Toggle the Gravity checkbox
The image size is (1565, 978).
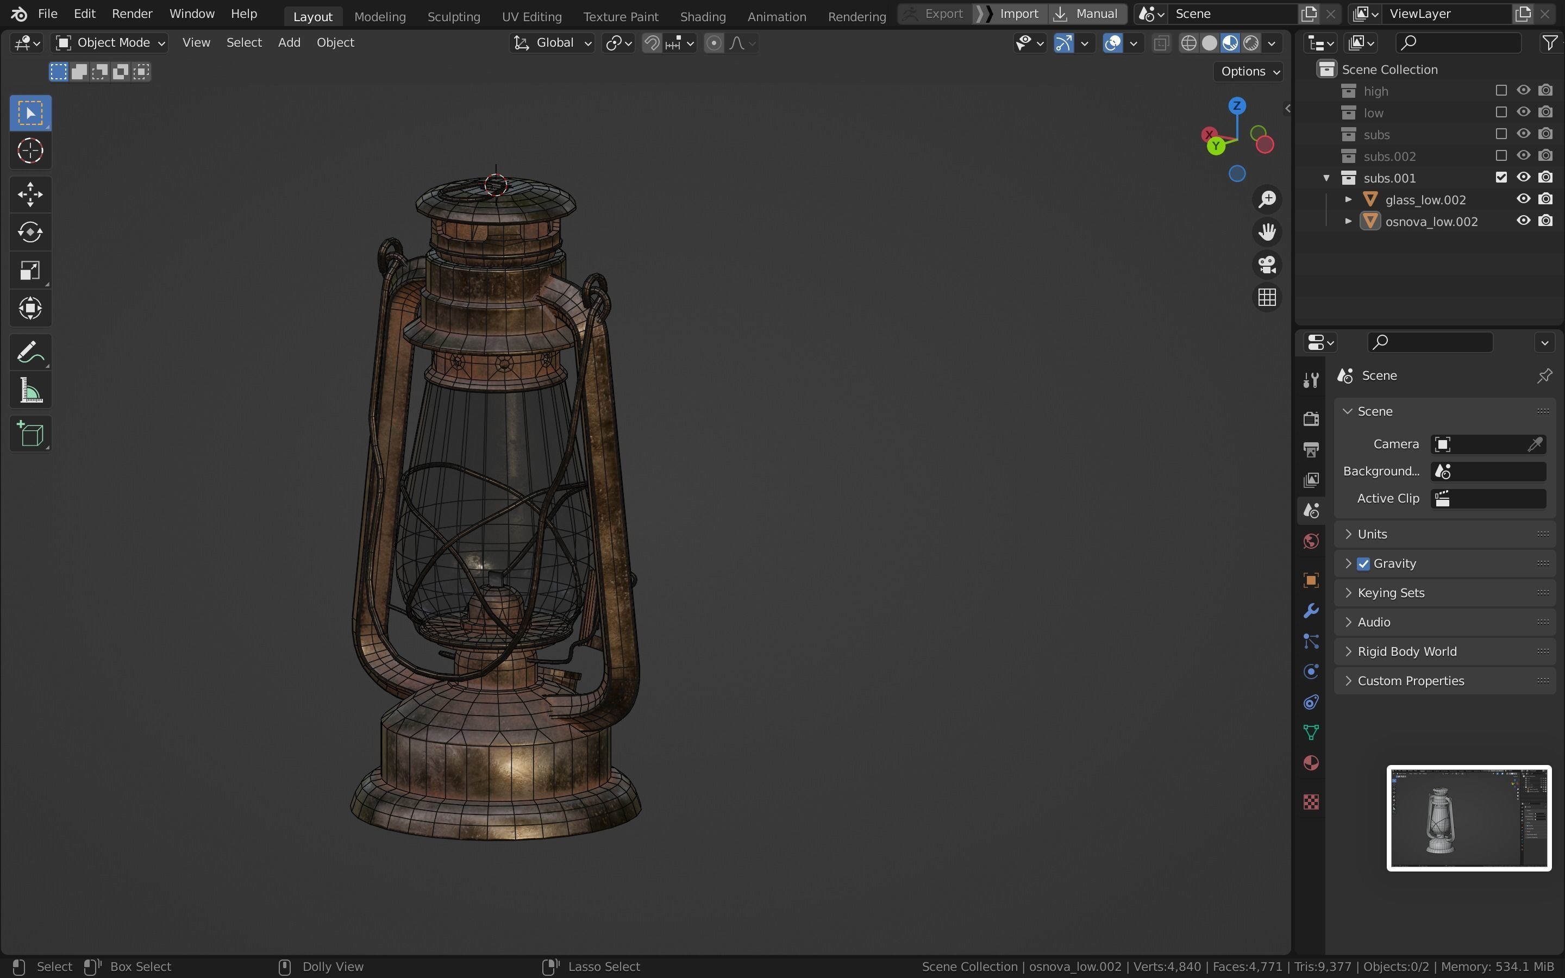click(x=1363, y=564)
